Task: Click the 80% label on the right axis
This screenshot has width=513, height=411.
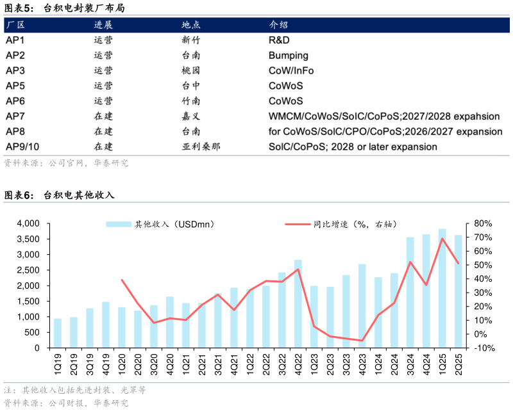Action: 484,223
